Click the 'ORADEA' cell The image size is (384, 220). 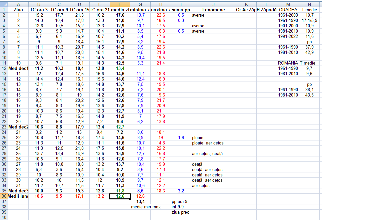288,10
